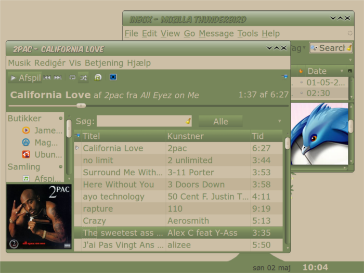Screen dimensions: 364x273
Task: Open Thunderbird's Go menu
Action: pos(189,33)
